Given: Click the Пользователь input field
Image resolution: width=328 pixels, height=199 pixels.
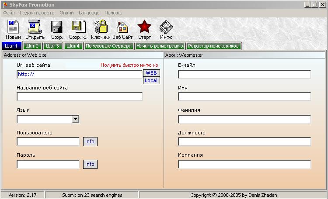Looking at the screenshot, I should (48, 141).
